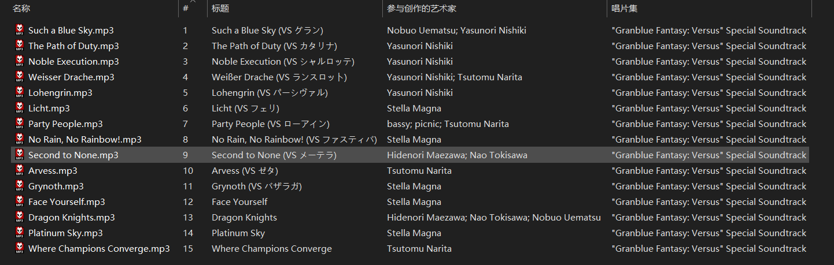The height and width of the screenshot is (265, 834).
Task: Click the MP3 icon for Such a Blue Sky.mp3
Action: point(19,30)
